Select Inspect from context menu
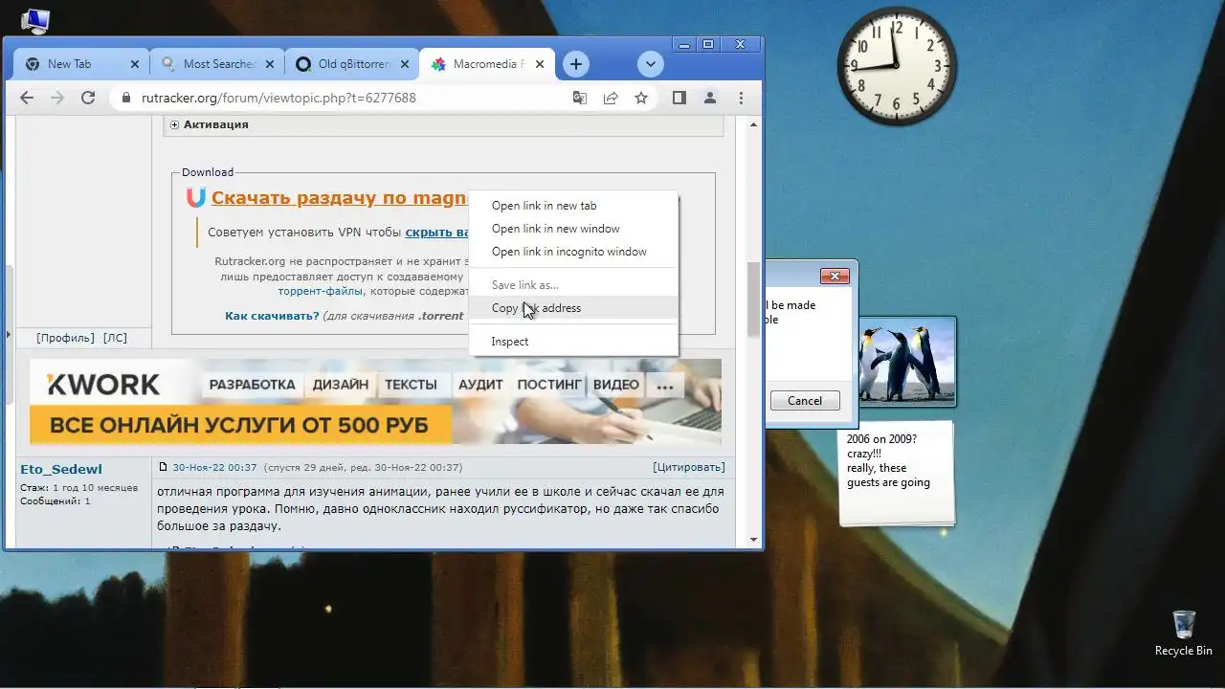 573,342
